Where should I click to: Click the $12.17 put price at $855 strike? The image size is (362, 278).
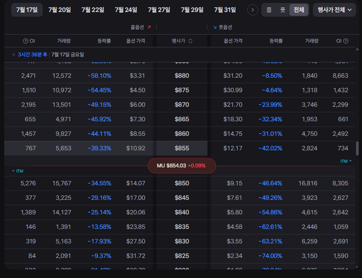coord(233,148)
